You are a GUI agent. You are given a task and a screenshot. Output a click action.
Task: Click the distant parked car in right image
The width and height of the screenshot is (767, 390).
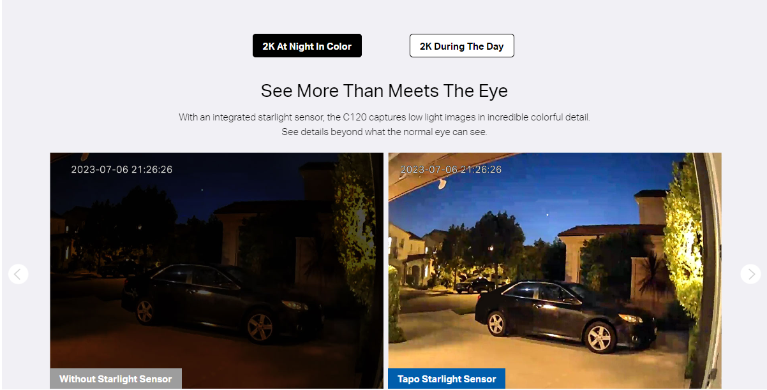coord(474,285)
